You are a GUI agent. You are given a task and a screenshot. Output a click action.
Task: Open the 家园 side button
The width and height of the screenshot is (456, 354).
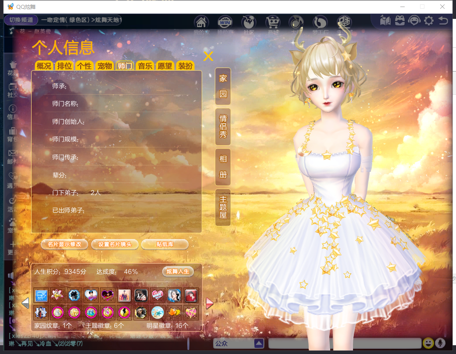coord(223,86)
